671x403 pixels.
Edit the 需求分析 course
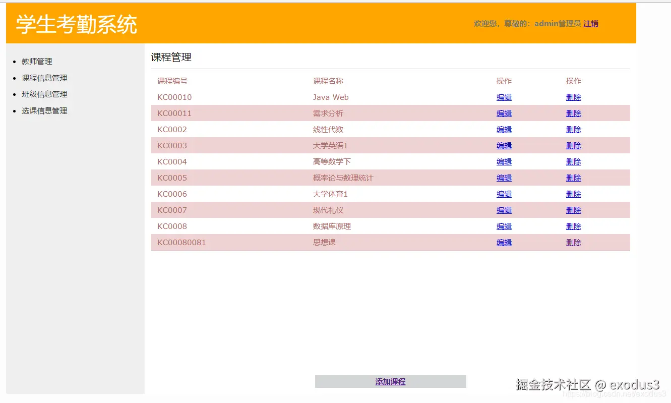(x=504, y=113)
